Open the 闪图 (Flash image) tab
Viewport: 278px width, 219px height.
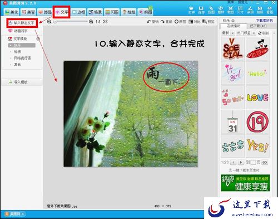112,12
